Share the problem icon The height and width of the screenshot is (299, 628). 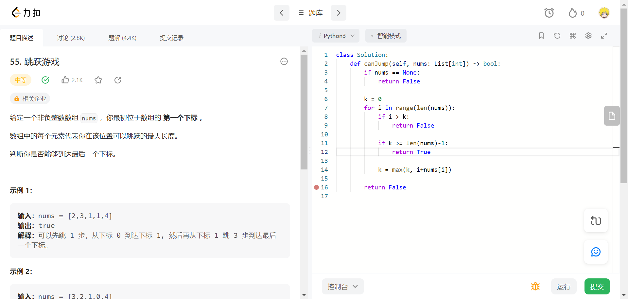tap(118, 80)
